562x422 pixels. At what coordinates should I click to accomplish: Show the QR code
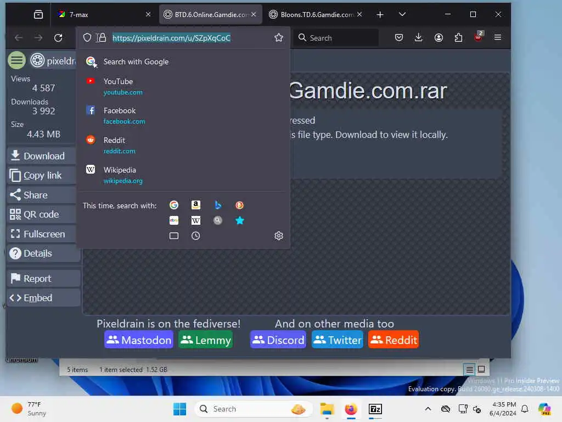(42, 214)
